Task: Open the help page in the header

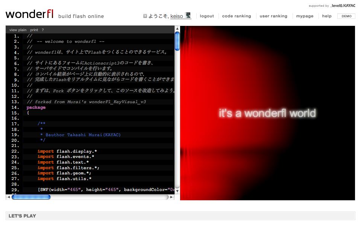Action: click(327, 16)
